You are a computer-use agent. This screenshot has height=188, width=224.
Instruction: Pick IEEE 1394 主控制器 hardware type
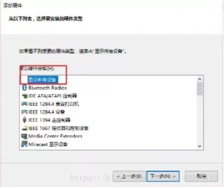(49, 120)
